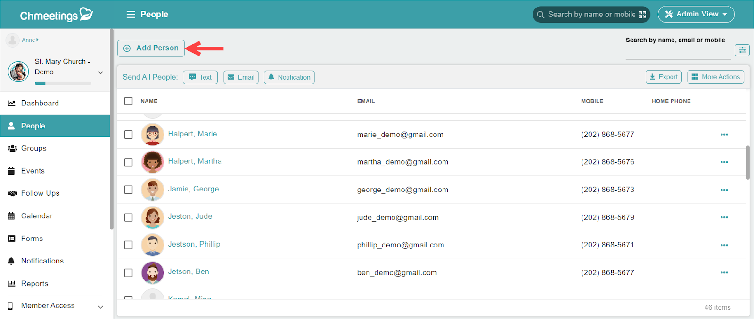The width and height of the screenshot is (754, 319).
Task: Select the checkbox next to Jeston, Jude
Action: pos(129,217)
